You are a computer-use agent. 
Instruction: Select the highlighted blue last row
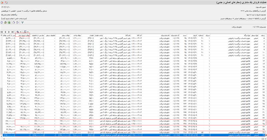click(x=133, y=136)
